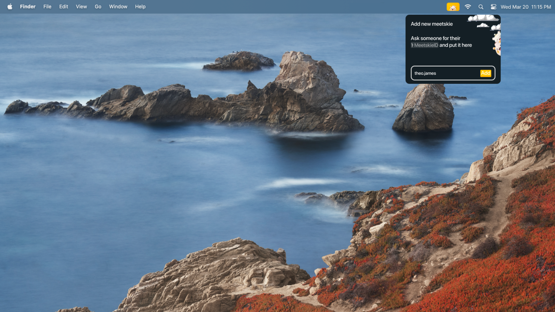Open the Window menu
Viewport: 555px width, 312px height.
(118, 7)
